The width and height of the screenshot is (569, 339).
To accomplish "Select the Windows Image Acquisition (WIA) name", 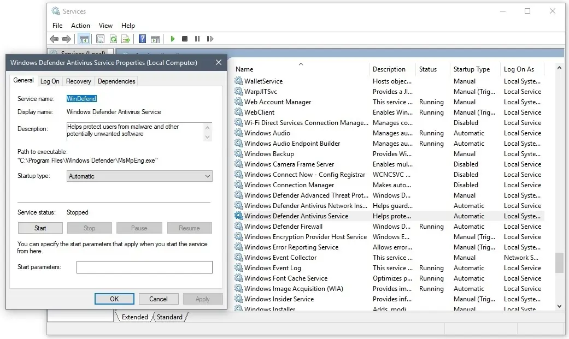I will click(294, 289).
